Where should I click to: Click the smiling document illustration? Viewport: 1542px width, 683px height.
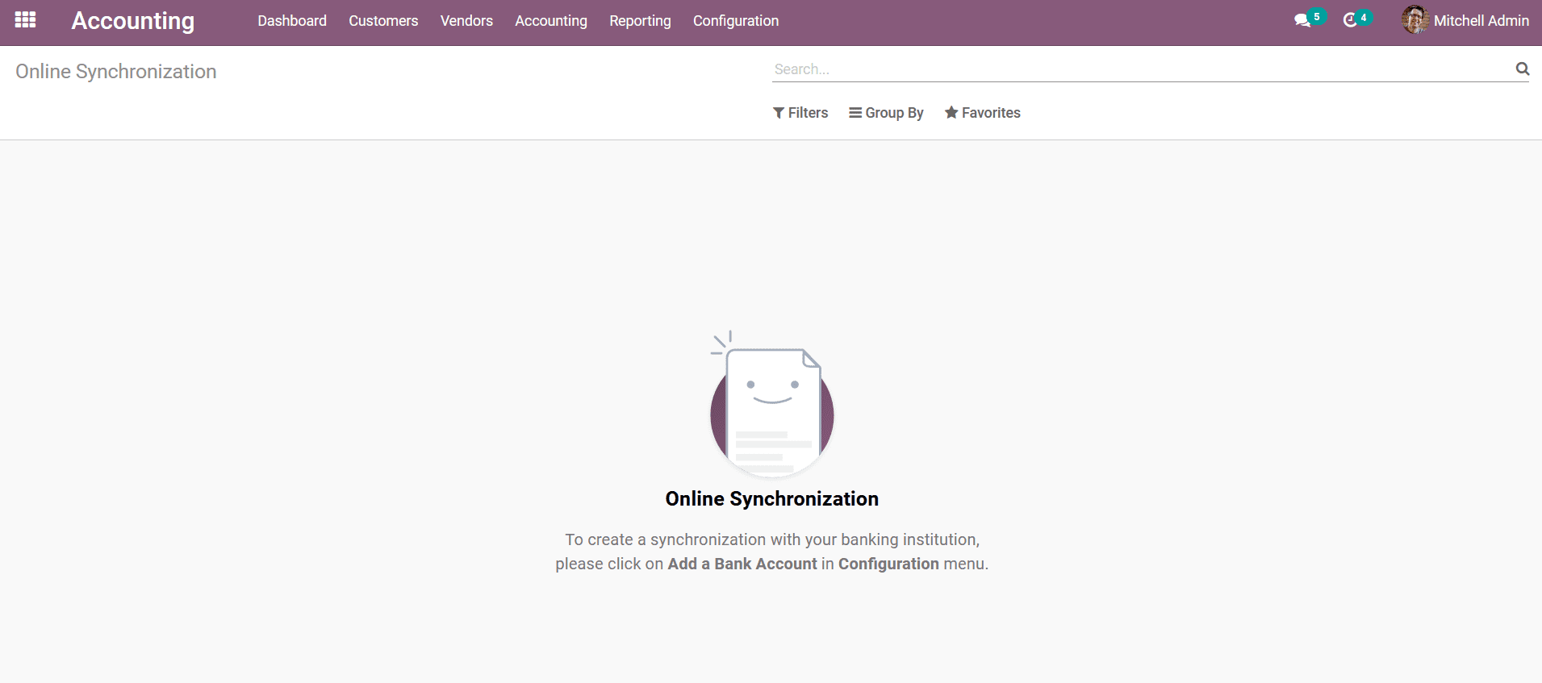[x=772, y=403]
